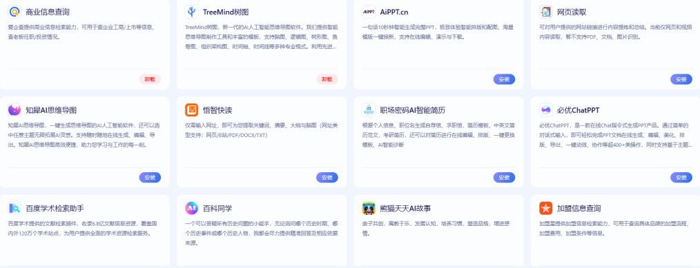The image size is (700, 268).
Task: Click the 职场密码AI智能简历 plugin icon
Action: click(x=369, y=110)
